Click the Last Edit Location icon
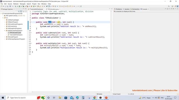This screenshot has height=100, width=179. click(68, 6)
